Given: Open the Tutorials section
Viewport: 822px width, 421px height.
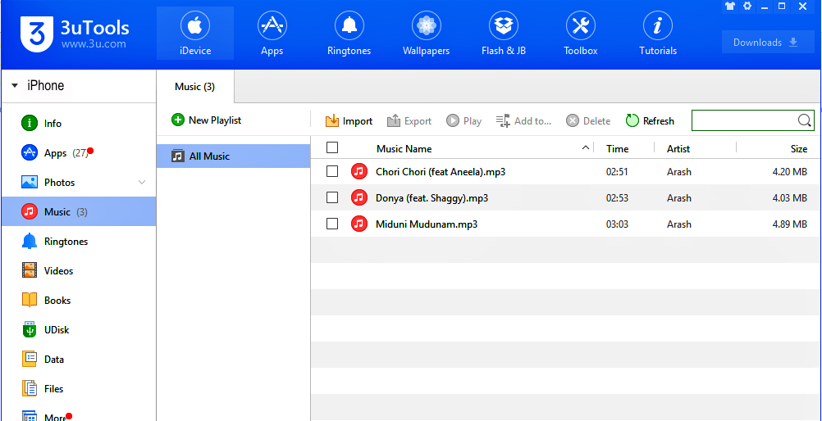Looking at the screenshot, I should [658, 33].
